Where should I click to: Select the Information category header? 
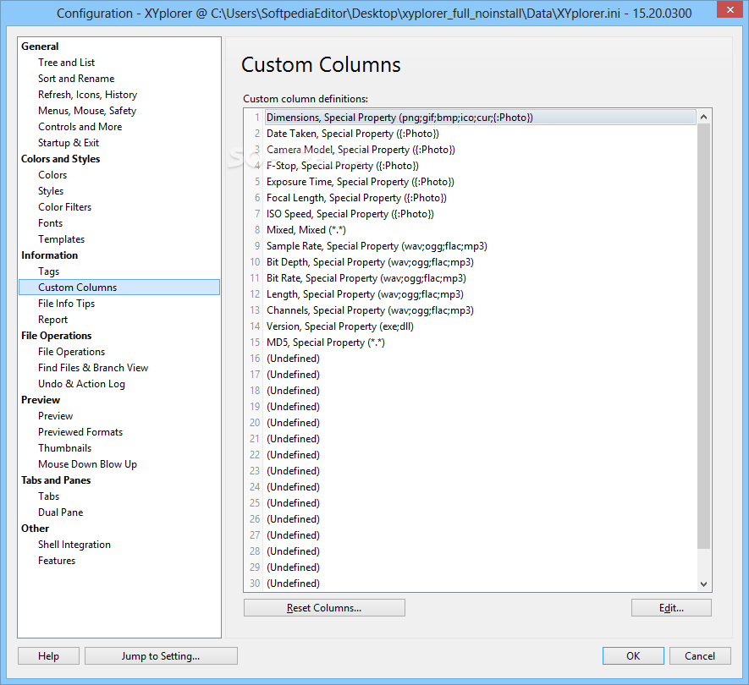(x=49, y=255)
